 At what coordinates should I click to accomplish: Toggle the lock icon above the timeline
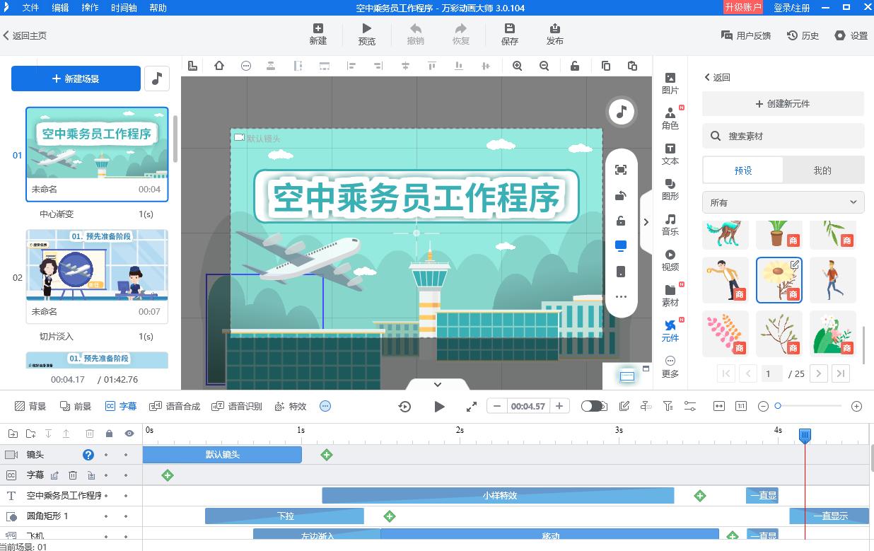pos(108,433)
